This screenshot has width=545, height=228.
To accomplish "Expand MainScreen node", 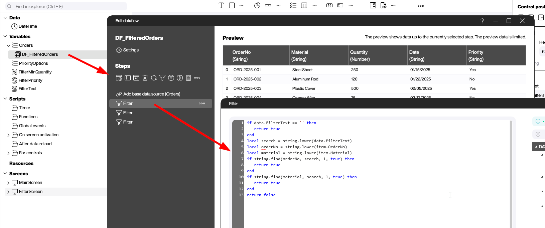I will click(8, 183).
